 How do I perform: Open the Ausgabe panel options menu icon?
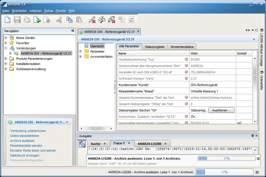click(253, 136)
